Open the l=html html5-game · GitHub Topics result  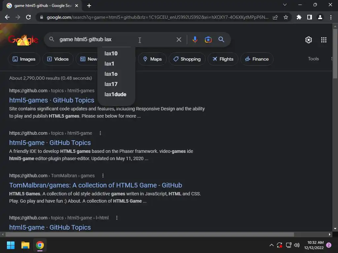click(x=50, y=227)
